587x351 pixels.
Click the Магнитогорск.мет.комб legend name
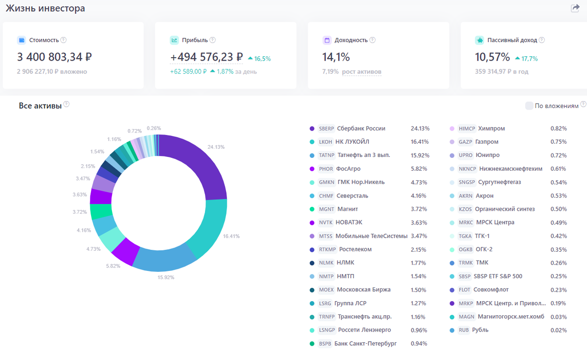tap(511, 317)
